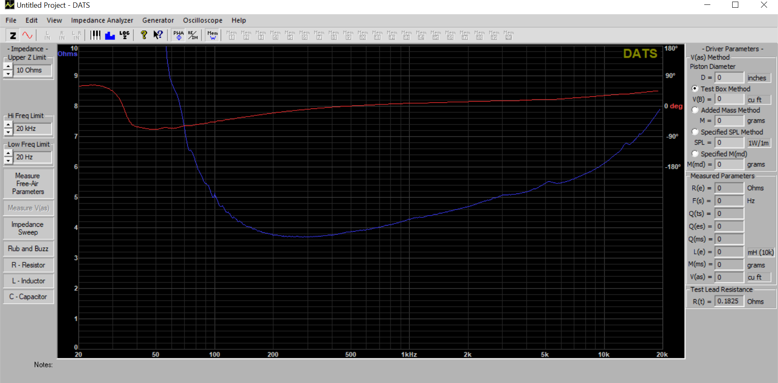Run the Rub and Buzz test

click(28, 249)
